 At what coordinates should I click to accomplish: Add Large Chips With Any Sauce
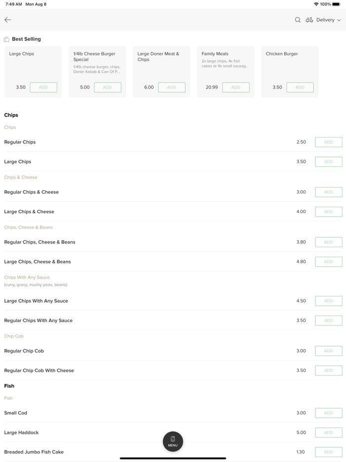pos(329,301)
